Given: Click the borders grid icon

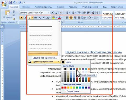Looking at the screenshot, I should (x=95, y=18).
